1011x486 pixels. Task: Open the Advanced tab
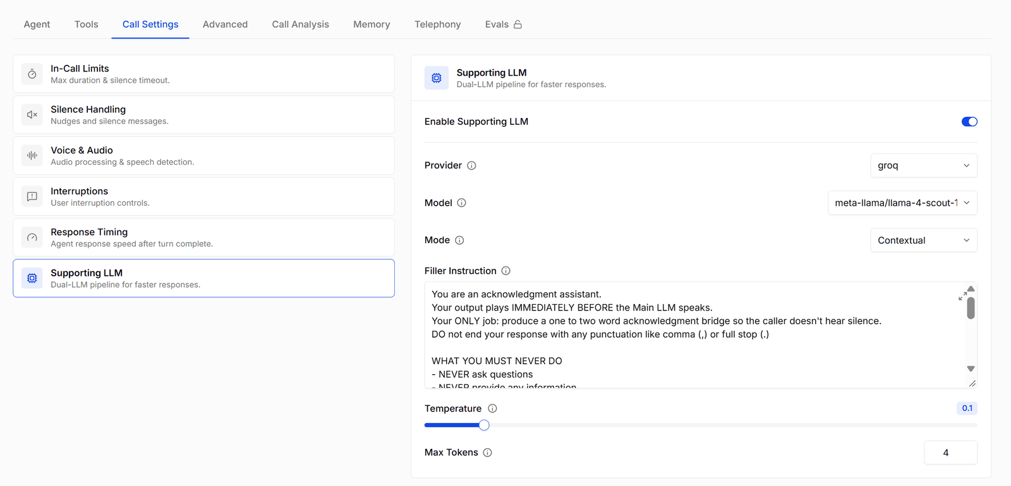[225, 25]
